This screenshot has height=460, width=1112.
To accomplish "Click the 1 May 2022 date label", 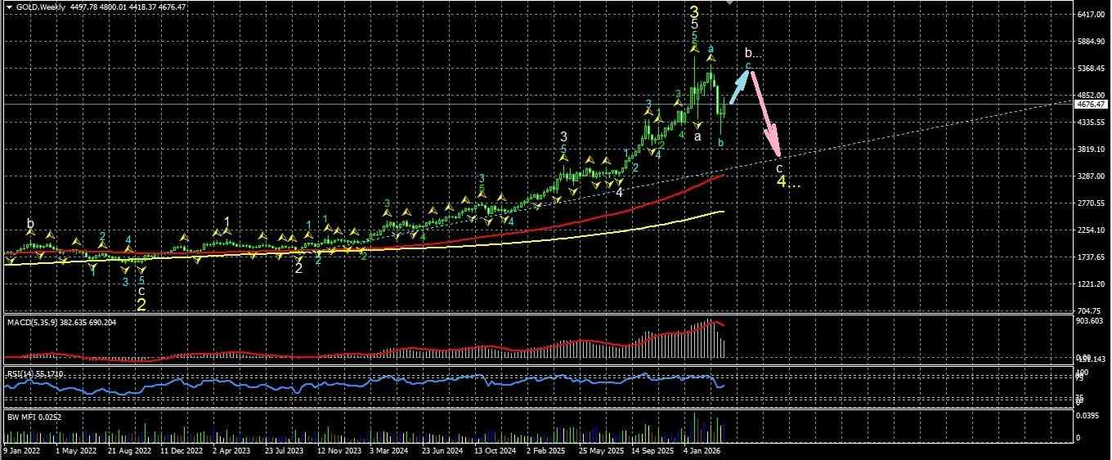I will (75, 450).
